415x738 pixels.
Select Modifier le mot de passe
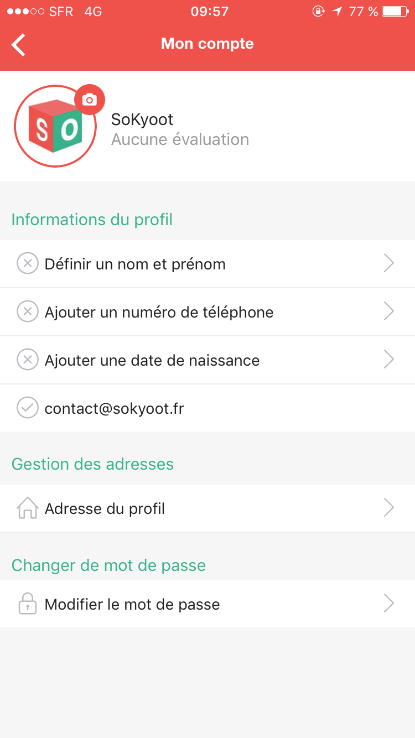(x=132, y=604)
